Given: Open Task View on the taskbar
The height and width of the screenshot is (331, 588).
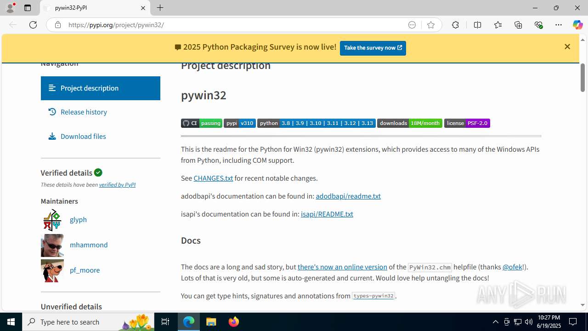Looking at the screenshot, I should (x=165, y=322).
